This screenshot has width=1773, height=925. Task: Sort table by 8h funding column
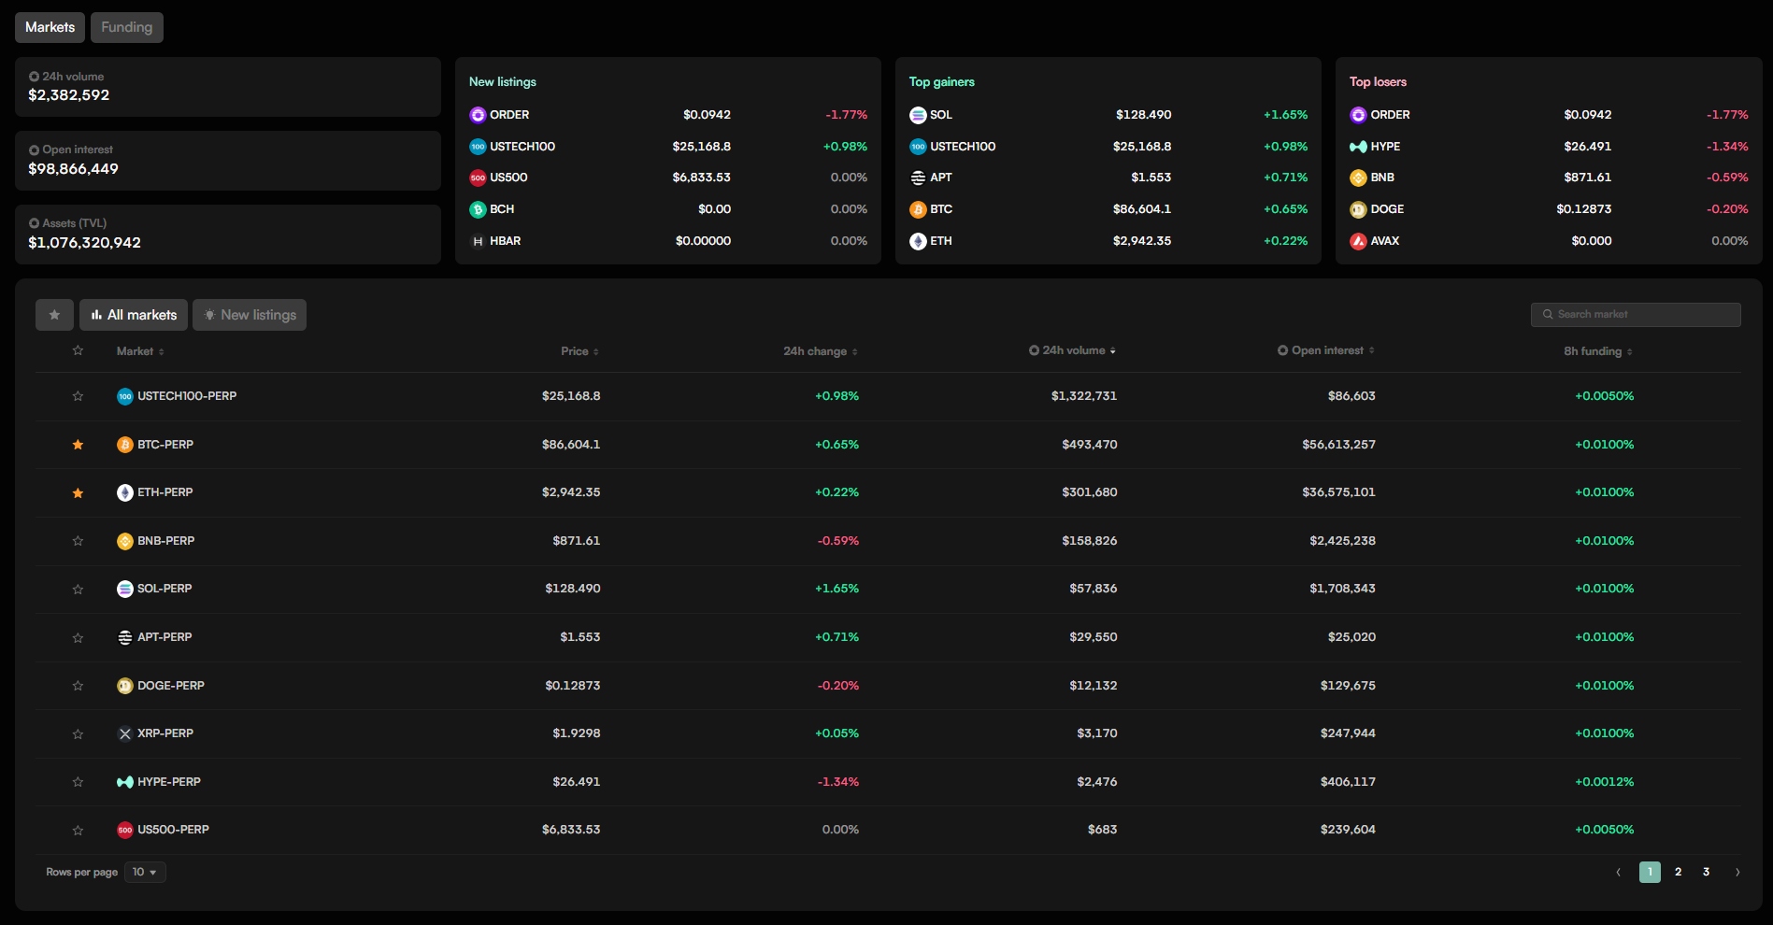(1598, 351)
